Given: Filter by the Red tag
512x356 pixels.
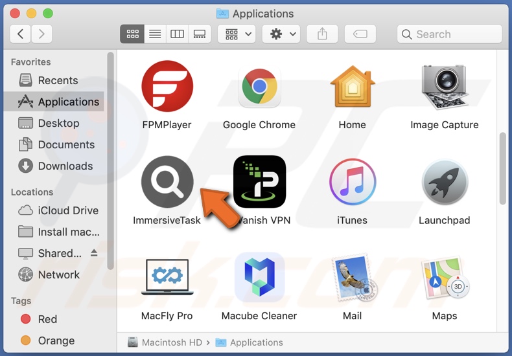Looking at the screenshot, I should pos(54,319).
